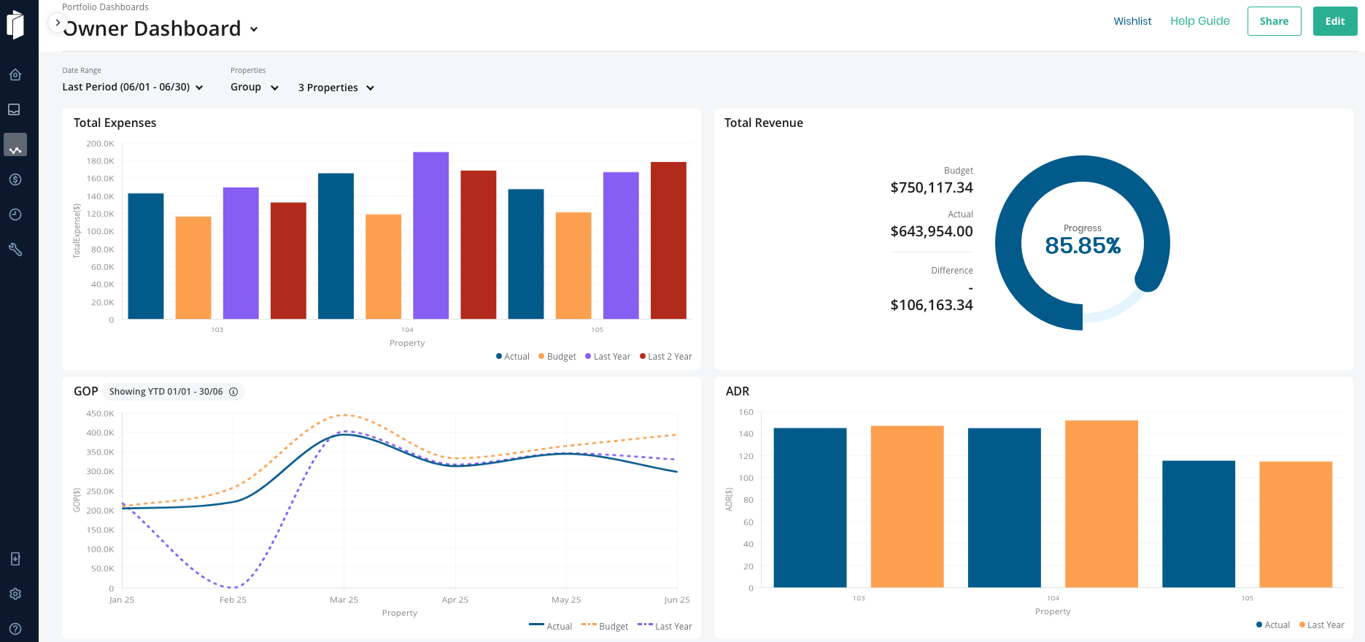Open the dollar sign finance icon

(15, 179)
